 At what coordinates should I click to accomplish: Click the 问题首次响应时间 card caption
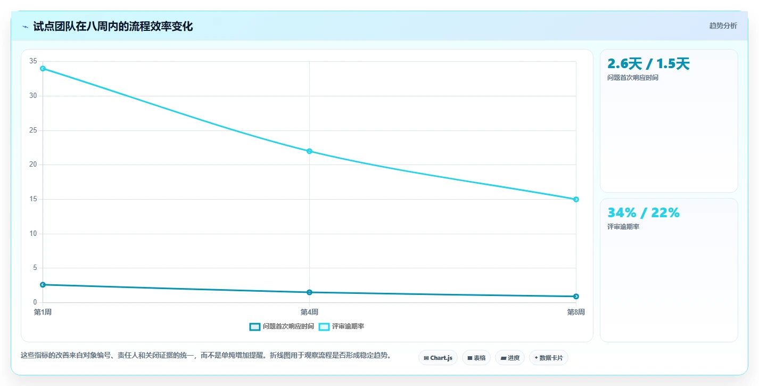click(x=633, y=78)
